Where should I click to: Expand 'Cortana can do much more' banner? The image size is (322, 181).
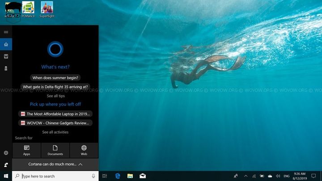tap(55, 164)
